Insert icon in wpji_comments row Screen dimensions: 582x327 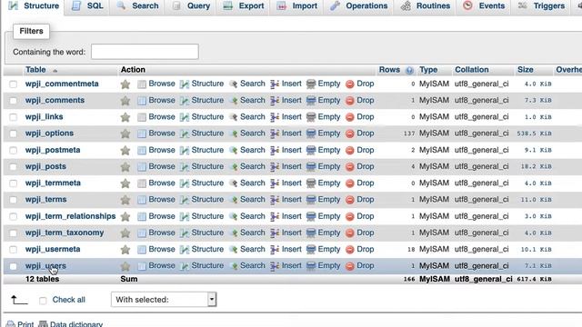(275, 101)
